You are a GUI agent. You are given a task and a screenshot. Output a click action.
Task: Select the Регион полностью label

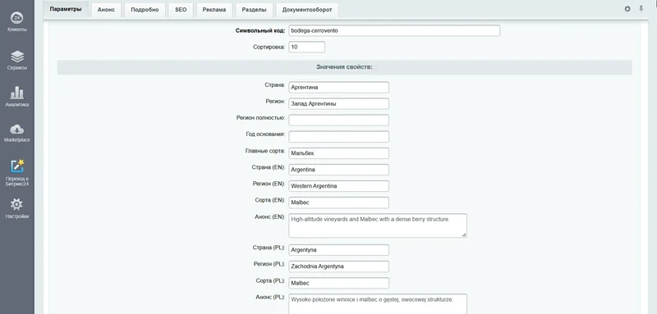click(260, 118)
